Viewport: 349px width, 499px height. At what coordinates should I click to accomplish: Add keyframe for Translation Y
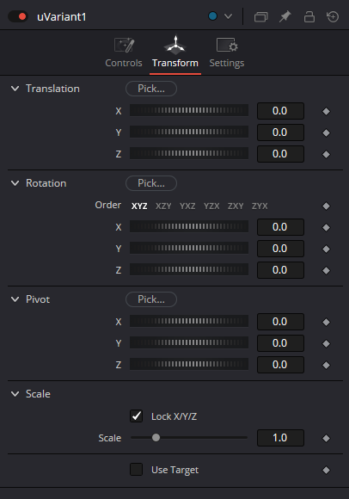(326, 132)
